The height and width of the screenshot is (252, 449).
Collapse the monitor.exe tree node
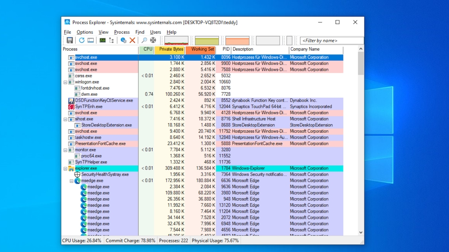tap(65, 150)
